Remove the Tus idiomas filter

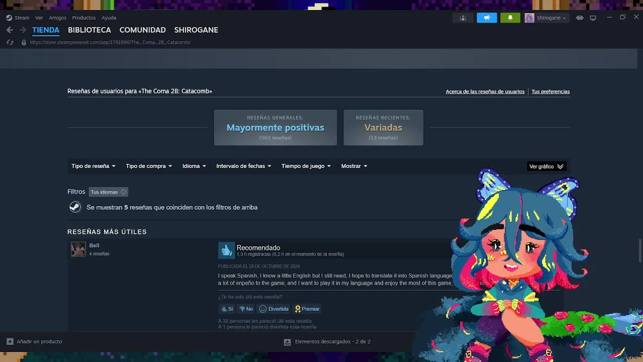pos(123,192)
